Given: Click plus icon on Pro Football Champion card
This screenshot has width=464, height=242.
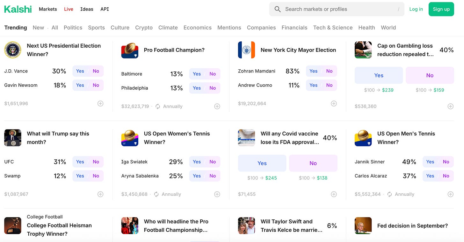Looking at the screenshot, I should pyautogui.click(x=217, y=107).
